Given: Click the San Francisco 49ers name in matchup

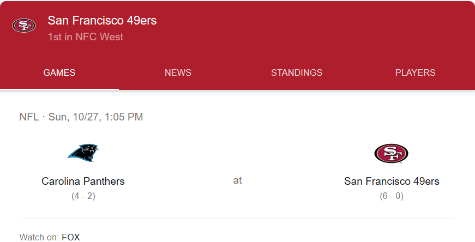Looking at the screenshot, I should click(x=392, y=181).
